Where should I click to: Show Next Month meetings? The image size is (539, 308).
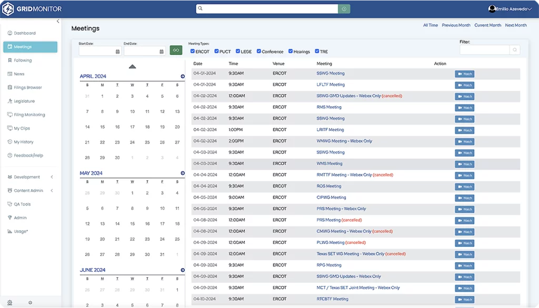click(x=516, y=25)
